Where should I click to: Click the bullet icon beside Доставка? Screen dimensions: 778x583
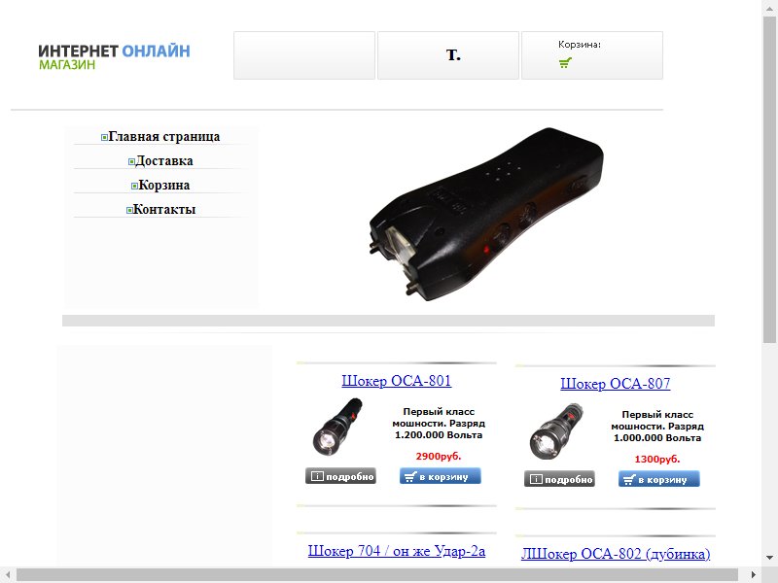click(131, 161)
